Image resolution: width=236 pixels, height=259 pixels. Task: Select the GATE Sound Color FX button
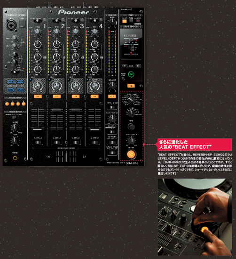20,82
